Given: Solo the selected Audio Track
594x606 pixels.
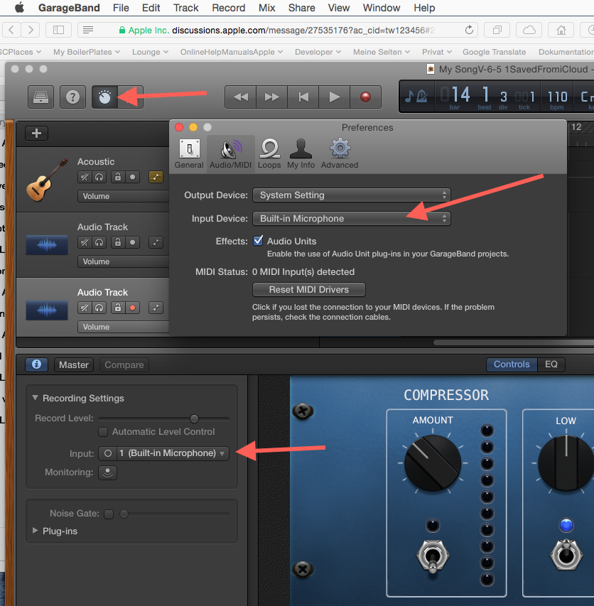Looking at the screenshot, I should [x=99, y=308].
